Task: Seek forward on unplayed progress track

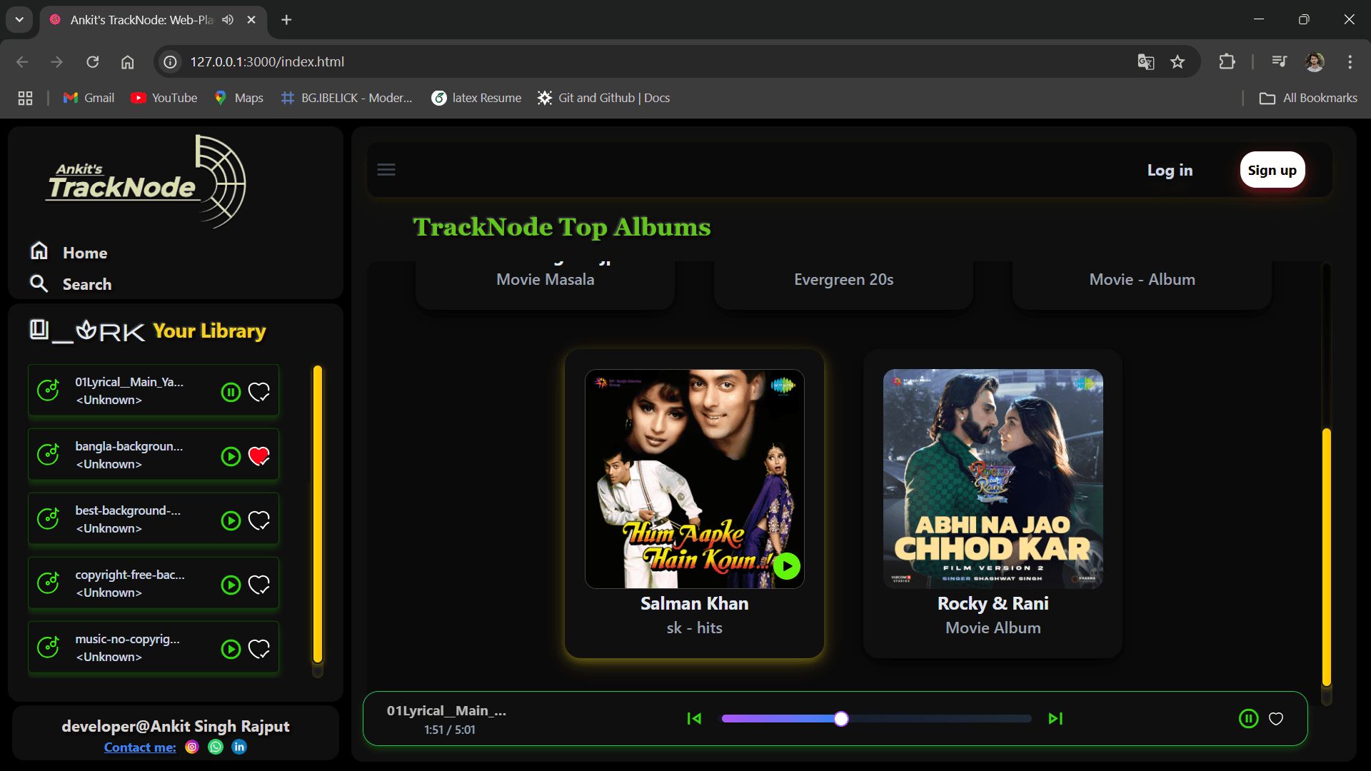Action: 940,719
